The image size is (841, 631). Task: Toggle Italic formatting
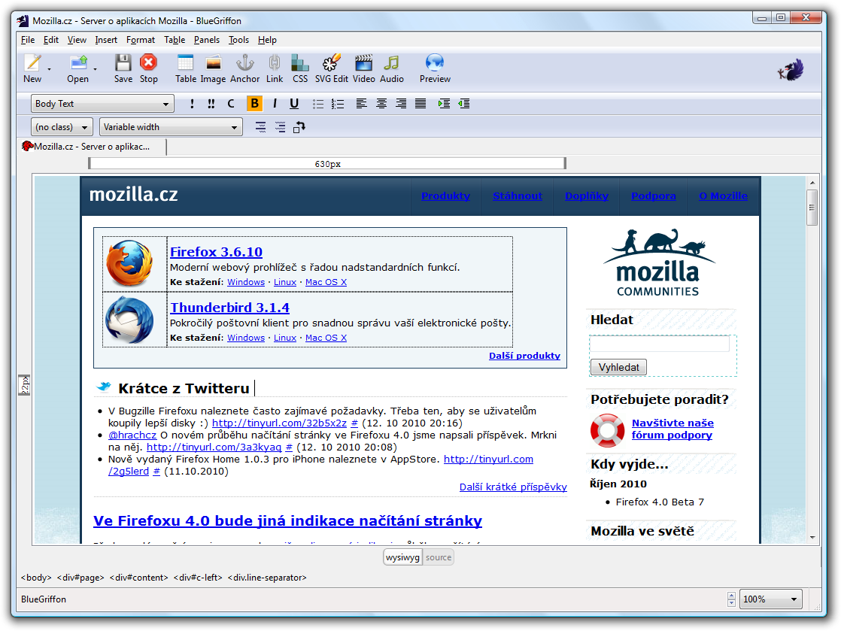[x=275, y=104]
